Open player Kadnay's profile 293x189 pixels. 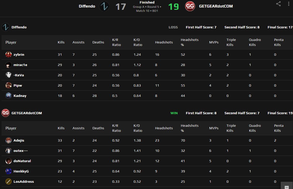point(20,96)
